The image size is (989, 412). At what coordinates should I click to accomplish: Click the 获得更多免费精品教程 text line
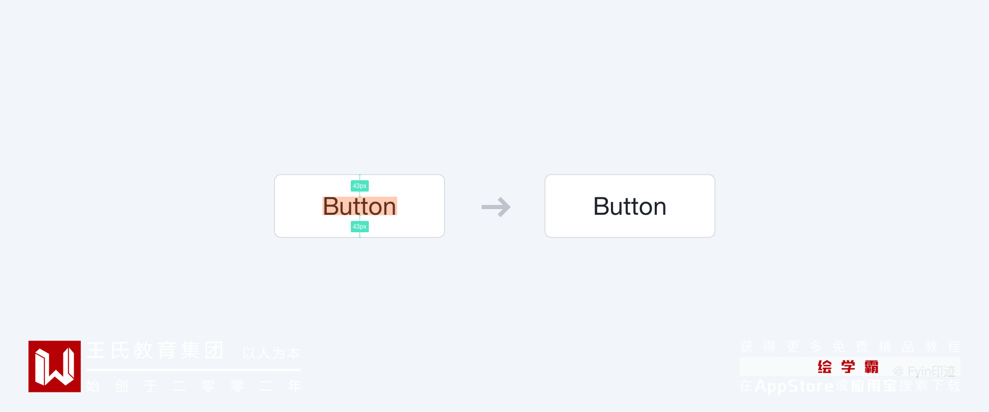coord(850,347)
